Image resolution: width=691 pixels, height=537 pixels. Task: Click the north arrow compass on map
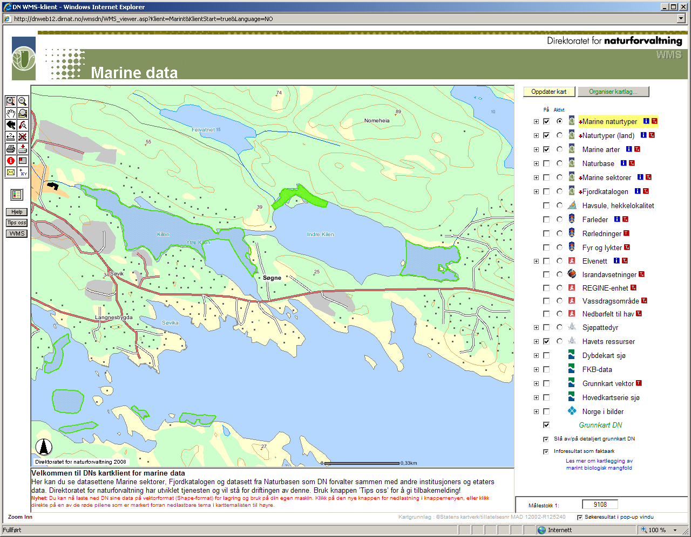[x=44, y=447]
